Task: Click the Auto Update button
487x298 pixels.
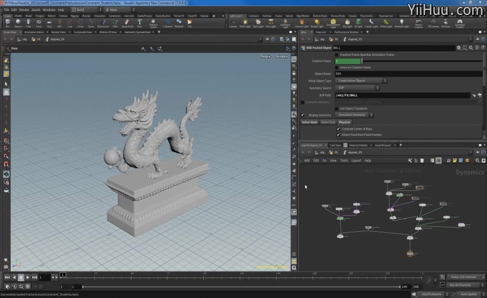Action: (x=469, y=294)
